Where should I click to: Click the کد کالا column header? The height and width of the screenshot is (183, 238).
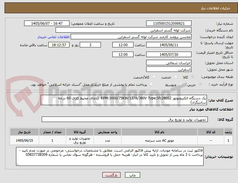coord(211,132)
